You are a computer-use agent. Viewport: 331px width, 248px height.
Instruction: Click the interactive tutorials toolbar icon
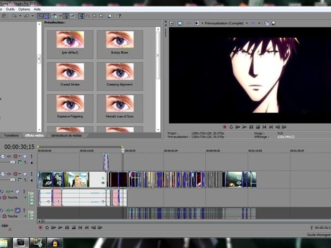pyautogui.click(x=110, y=16)
